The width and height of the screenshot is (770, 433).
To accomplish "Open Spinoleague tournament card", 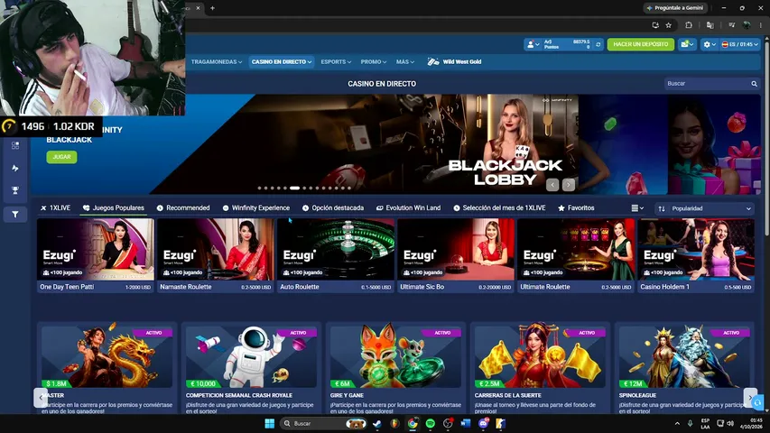I will coord(684,368).
